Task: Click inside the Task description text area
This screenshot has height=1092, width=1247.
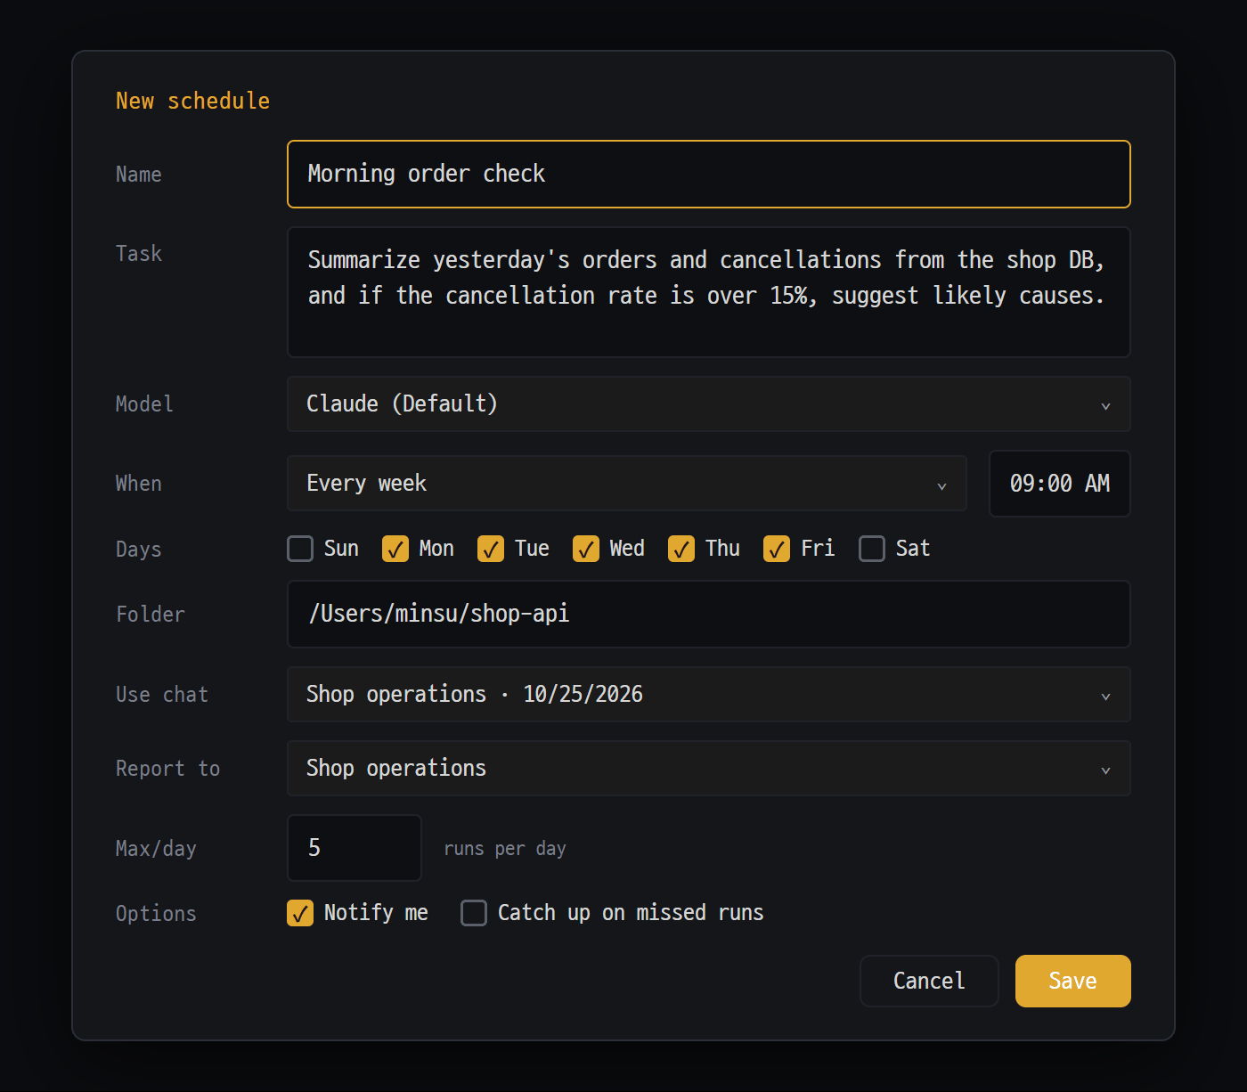Action: point(708,292)
